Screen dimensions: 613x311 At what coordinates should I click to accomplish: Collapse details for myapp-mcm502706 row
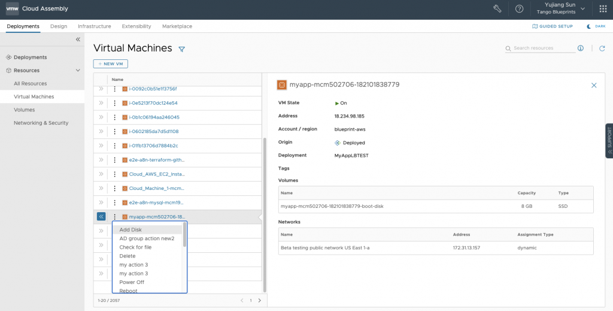tap(101, 217)
